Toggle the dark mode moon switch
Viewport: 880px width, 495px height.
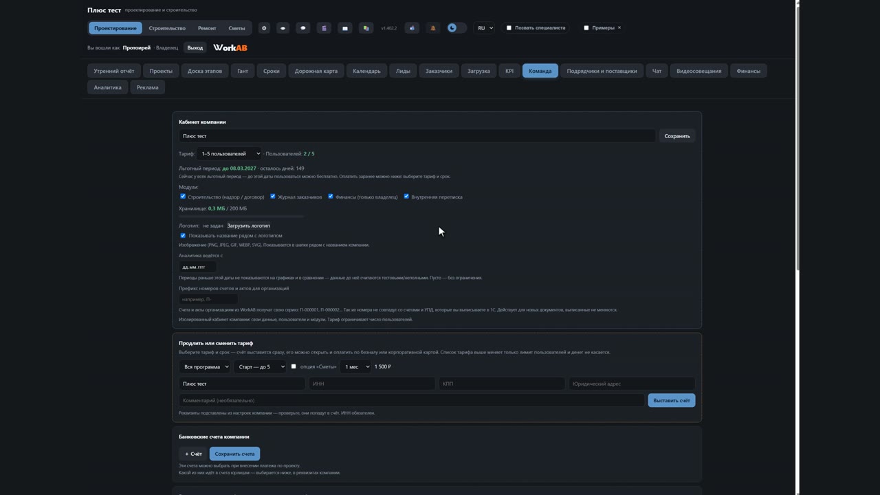456,28
